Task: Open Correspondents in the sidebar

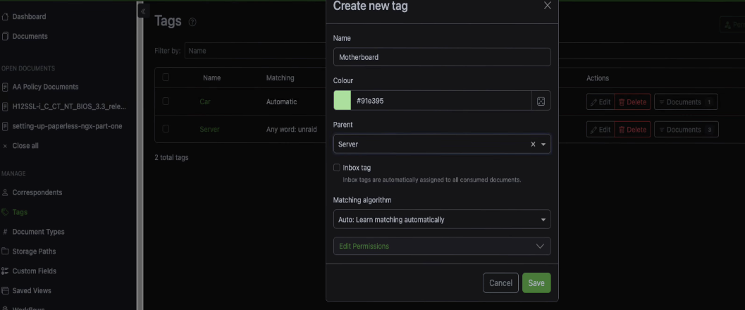Action: pos(37,192)
